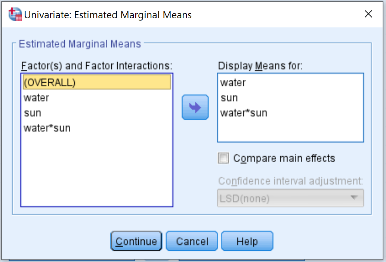Open Confidence interval adjustment dropdown

[x=290, y=198]
